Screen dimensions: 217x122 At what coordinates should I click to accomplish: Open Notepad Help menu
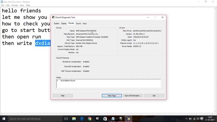point(28,5)
